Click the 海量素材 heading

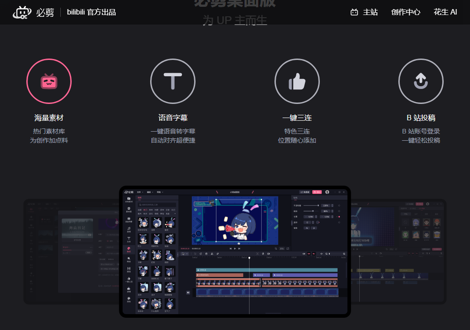coord(49,118)
